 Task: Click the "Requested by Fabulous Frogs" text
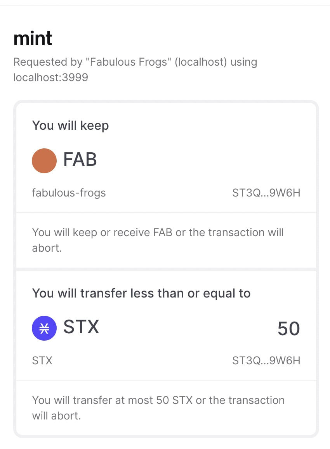pyautogui.click(x=135, y=62)
